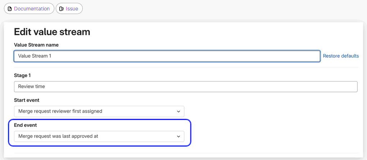The width and height of the screenshot is (367, 160).
Task: Select "Merge request was last approved at" text
Action: point(58,136)
